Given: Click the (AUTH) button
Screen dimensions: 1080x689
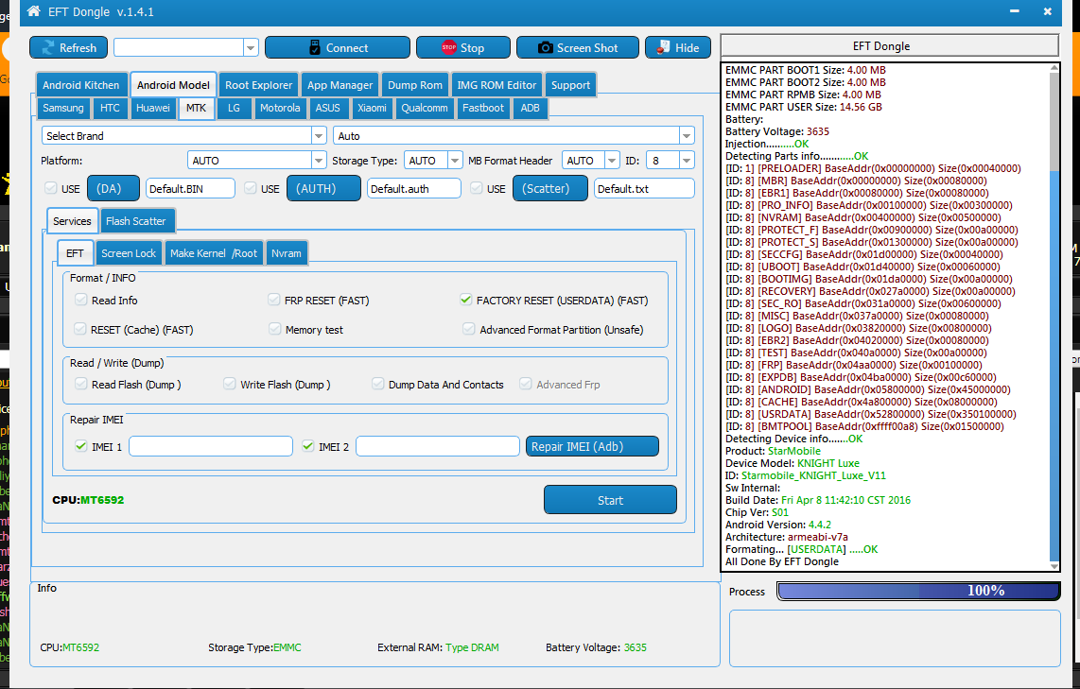Looking at the screenshot, I should (323, 188).
